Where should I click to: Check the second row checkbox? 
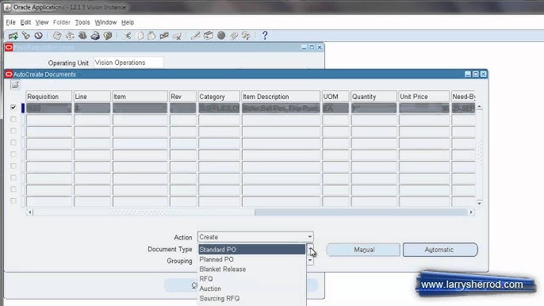13,119
